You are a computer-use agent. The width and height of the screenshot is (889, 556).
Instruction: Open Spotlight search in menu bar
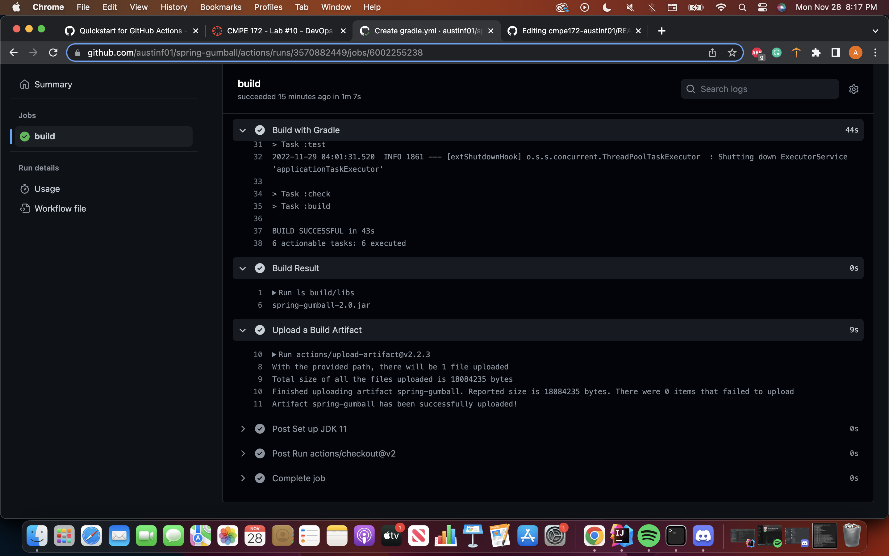[x=742, y=7]
